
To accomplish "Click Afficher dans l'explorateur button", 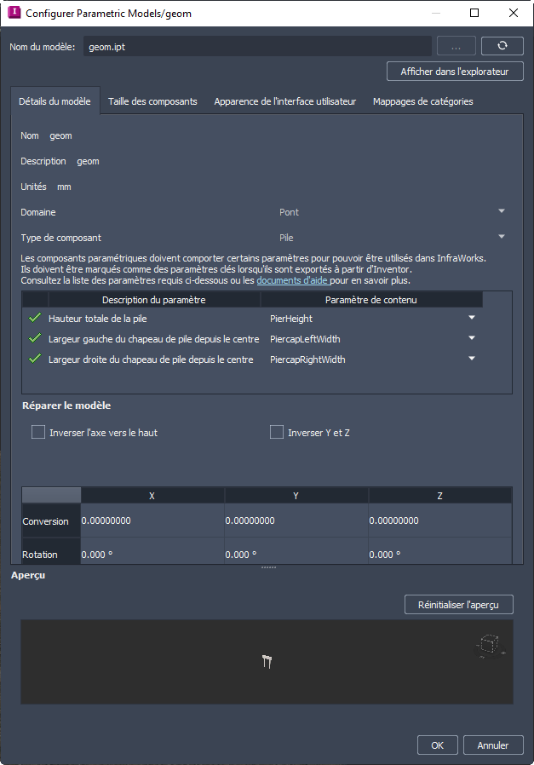I will point(455,72).
